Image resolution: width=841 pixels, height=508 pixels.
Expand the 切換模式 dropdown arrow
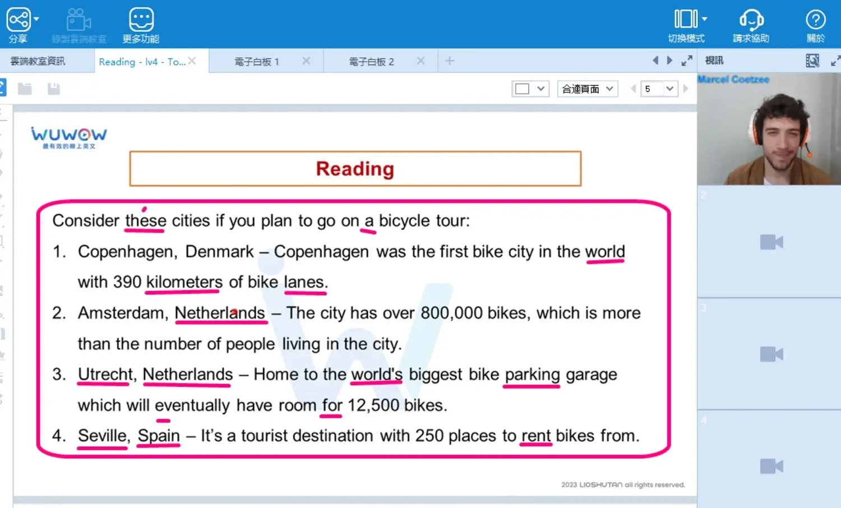705,19
